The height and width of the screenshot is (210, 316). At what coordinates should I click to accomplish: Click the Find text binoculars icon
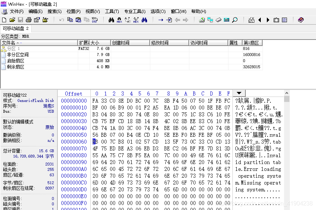(x=111, y=20)
